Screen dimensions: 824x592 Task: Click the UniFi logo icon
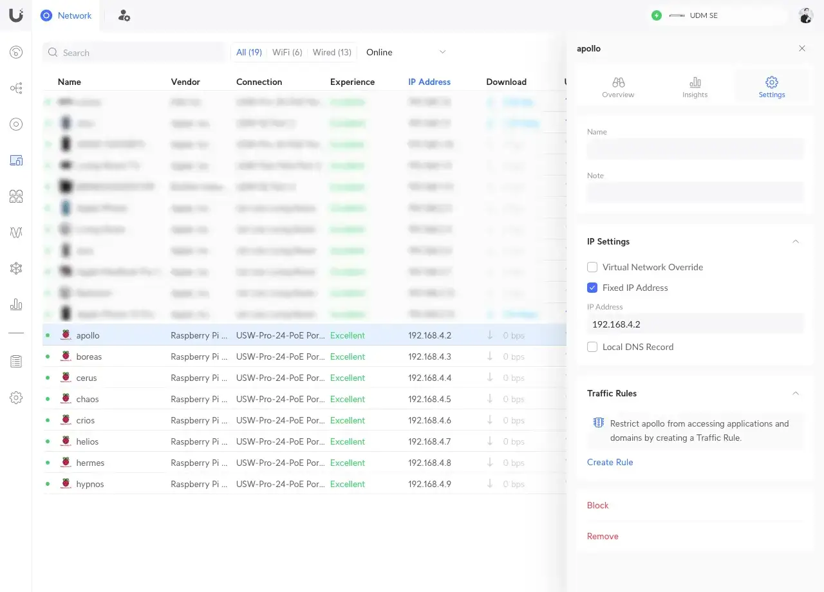pos(16,15)
